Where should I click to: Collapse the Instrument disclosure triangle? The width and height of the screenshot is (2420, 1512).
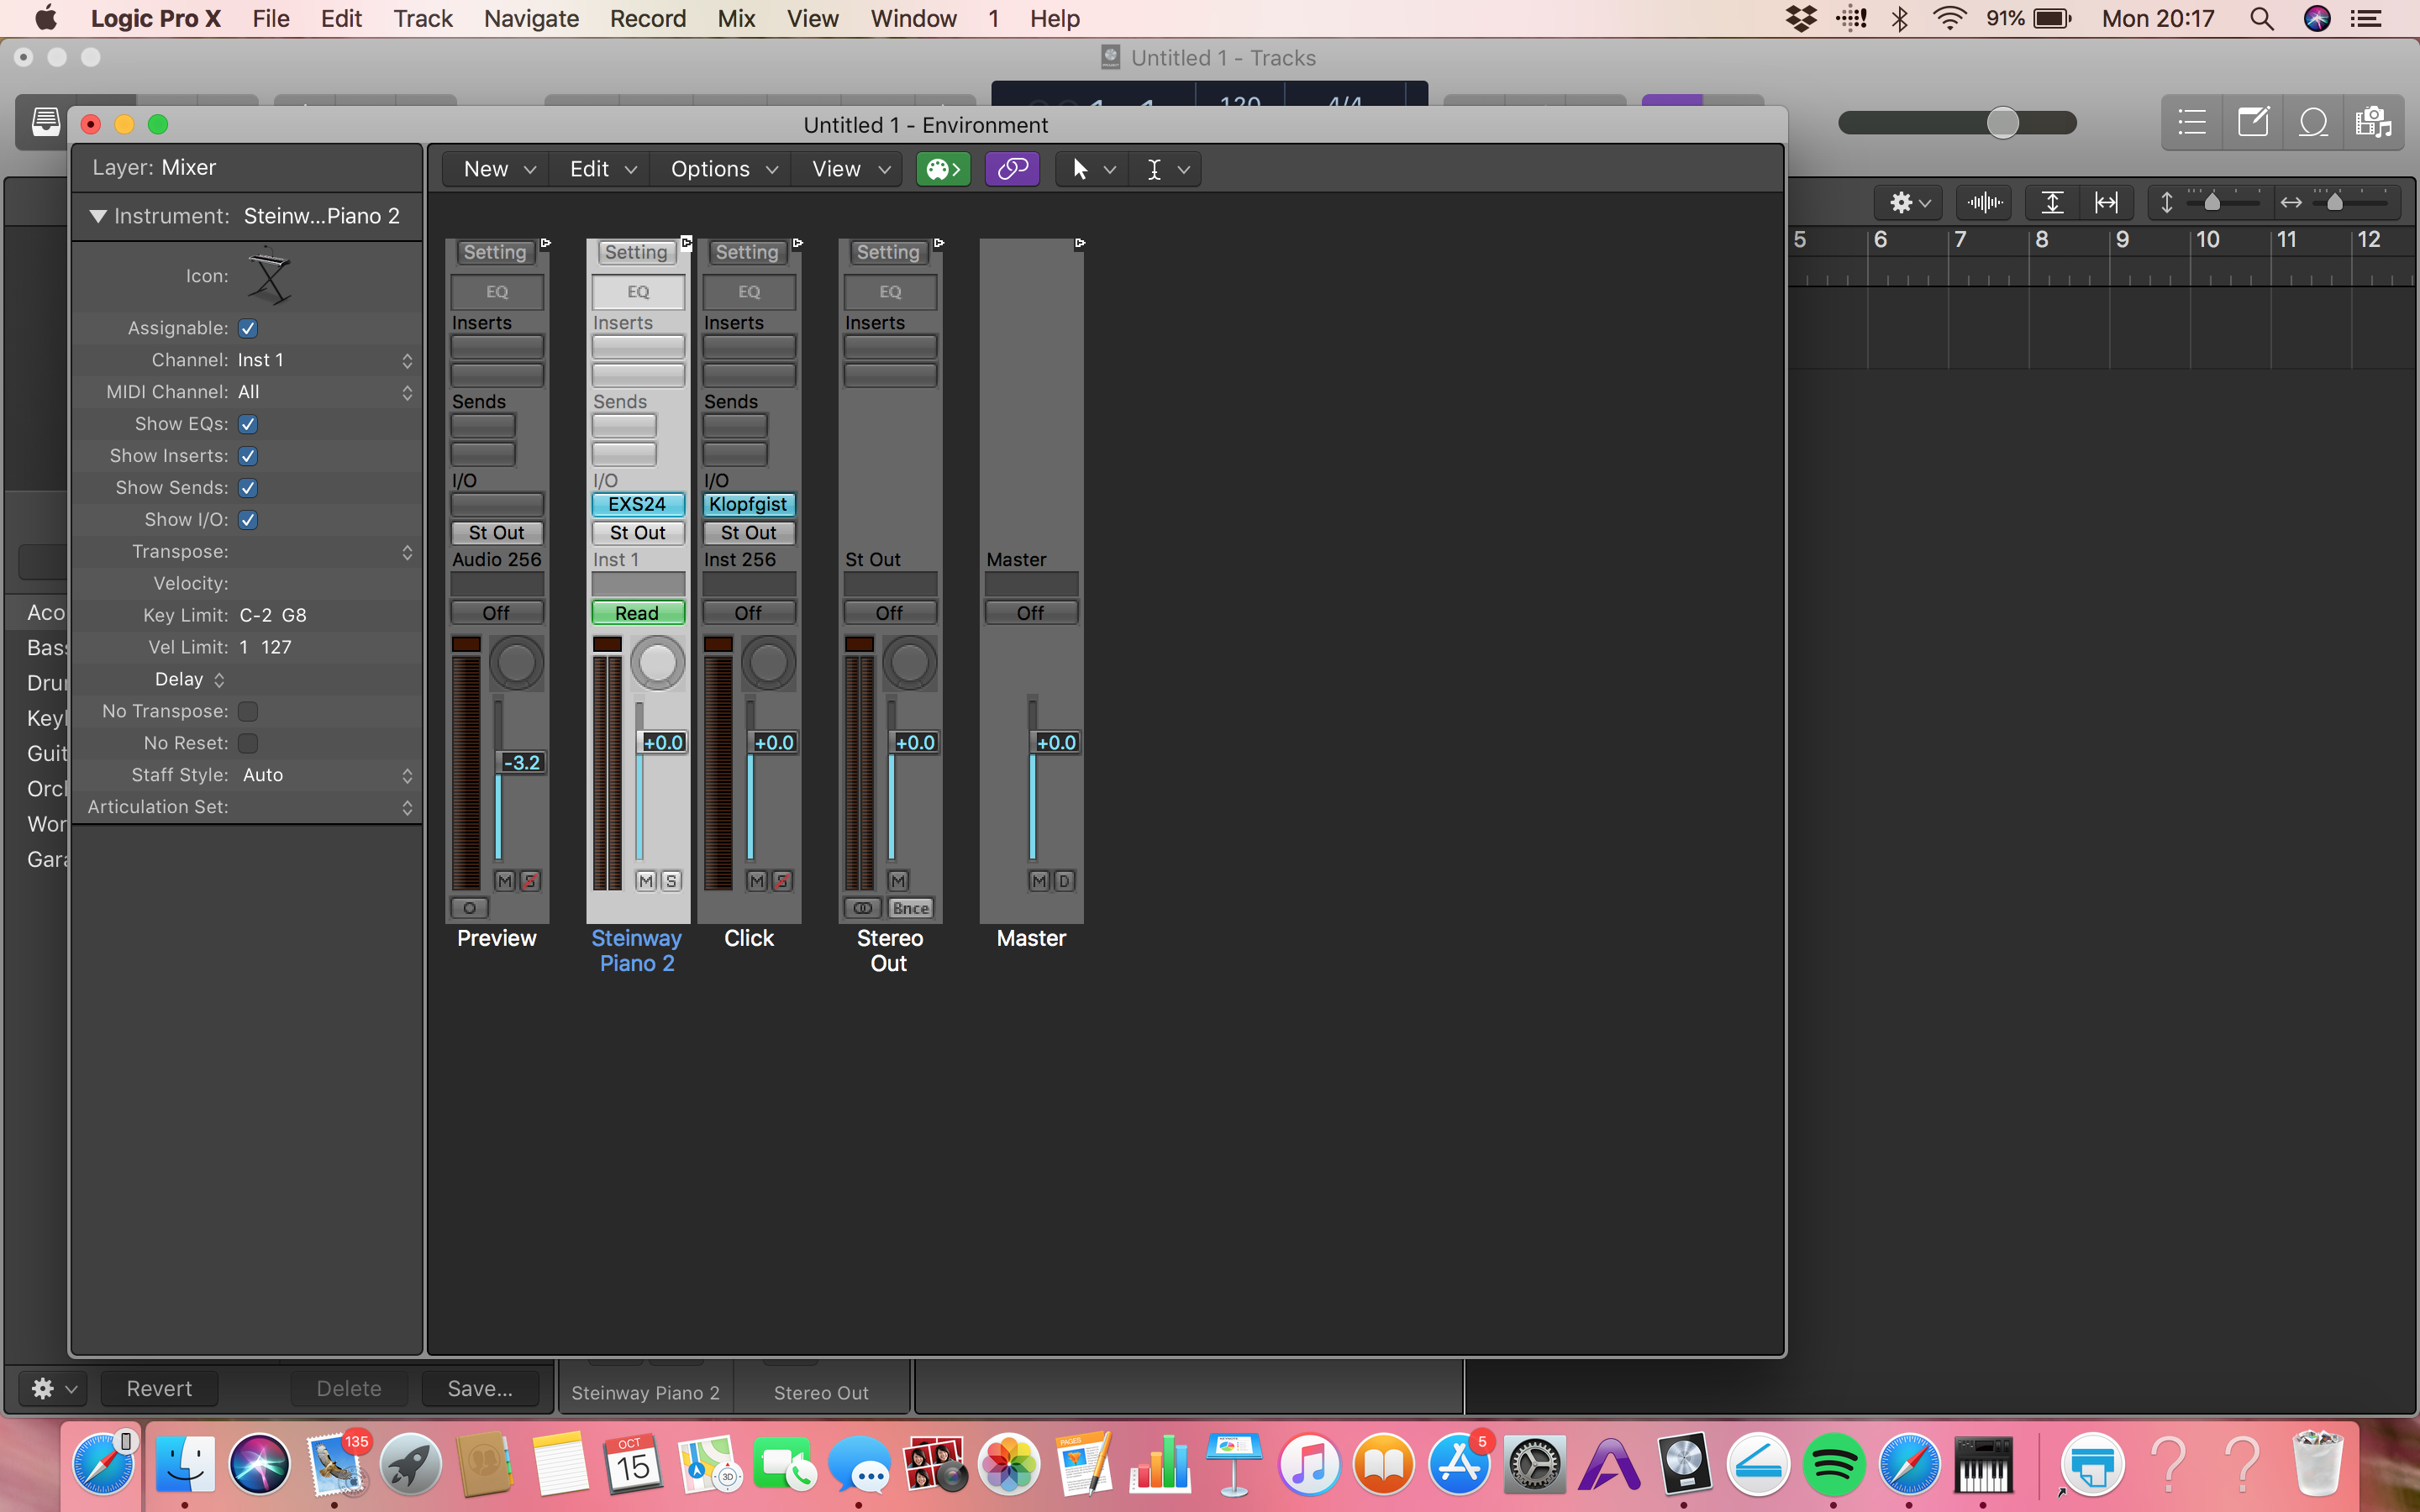point(98,216)
